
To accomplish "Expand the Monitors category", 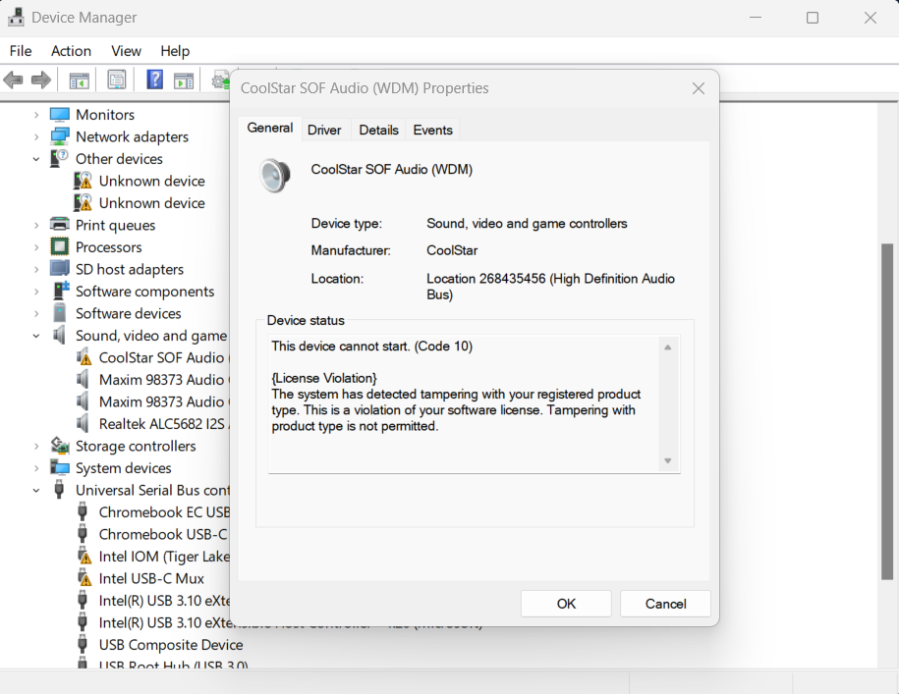I will [36, 115].
